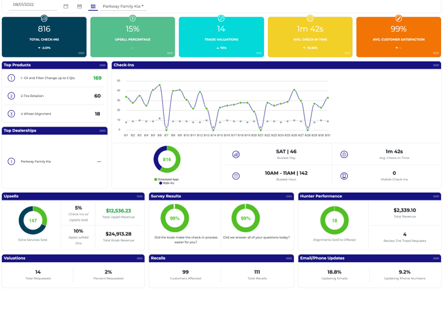444x311 pixels.
Task: Open the Hunter Performance panel options menu
Action: coord(436,197)
